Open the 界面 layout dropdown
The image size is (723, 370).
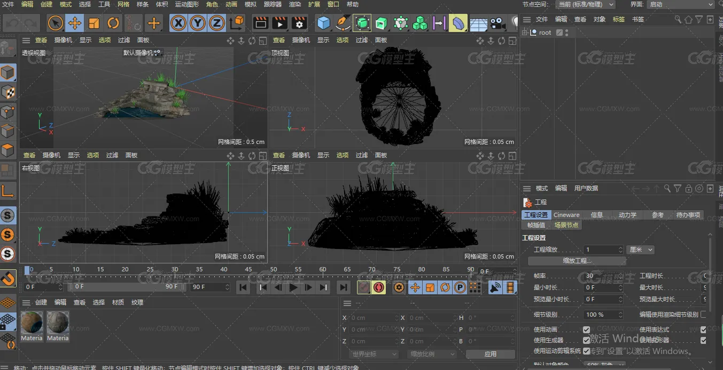680,4
